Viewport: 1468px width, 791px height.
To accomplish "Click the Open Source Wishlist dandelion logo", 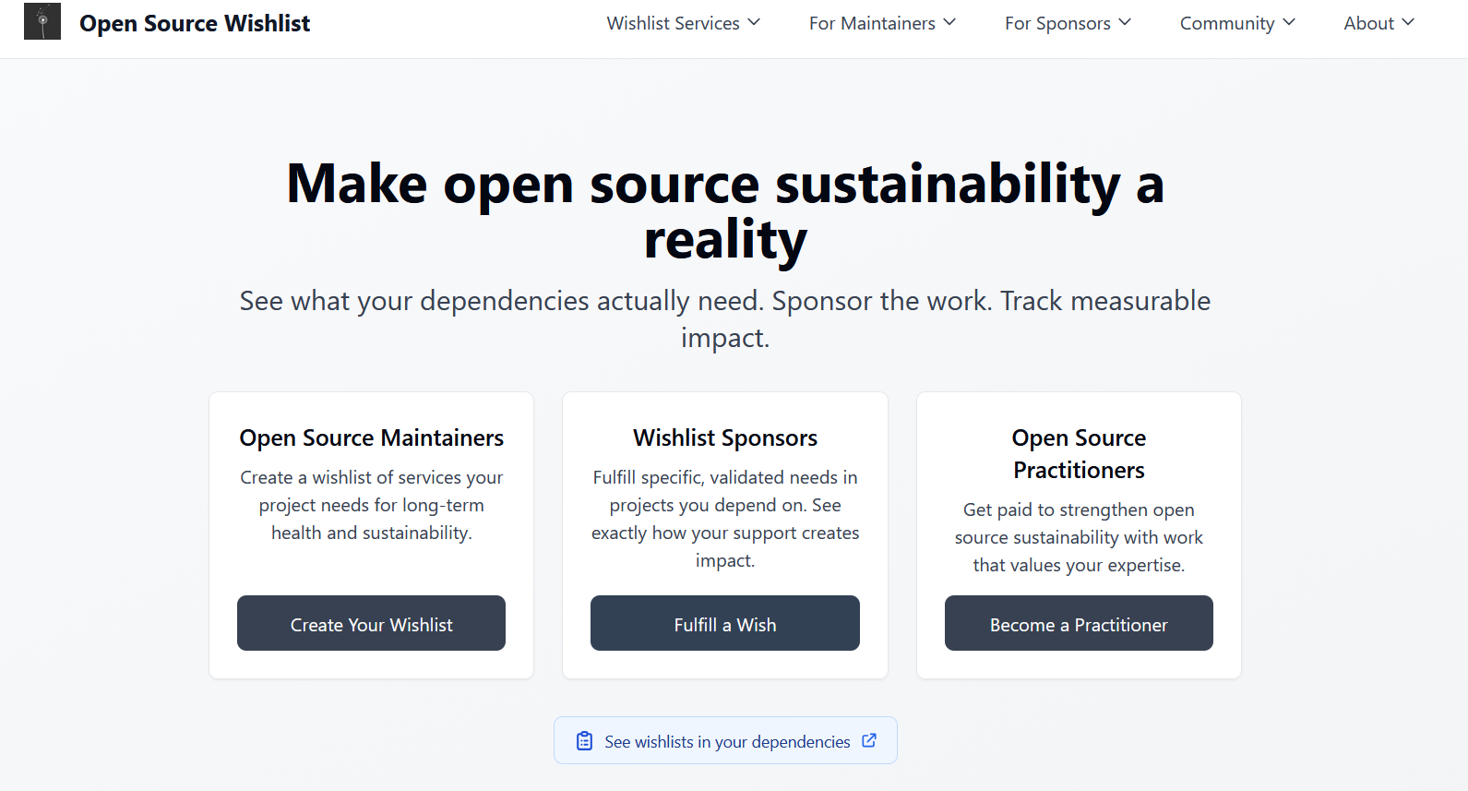I will click(x=42, y=20).
